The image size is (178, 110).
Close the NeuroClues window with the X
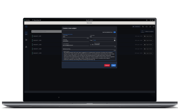pos(154,23)
